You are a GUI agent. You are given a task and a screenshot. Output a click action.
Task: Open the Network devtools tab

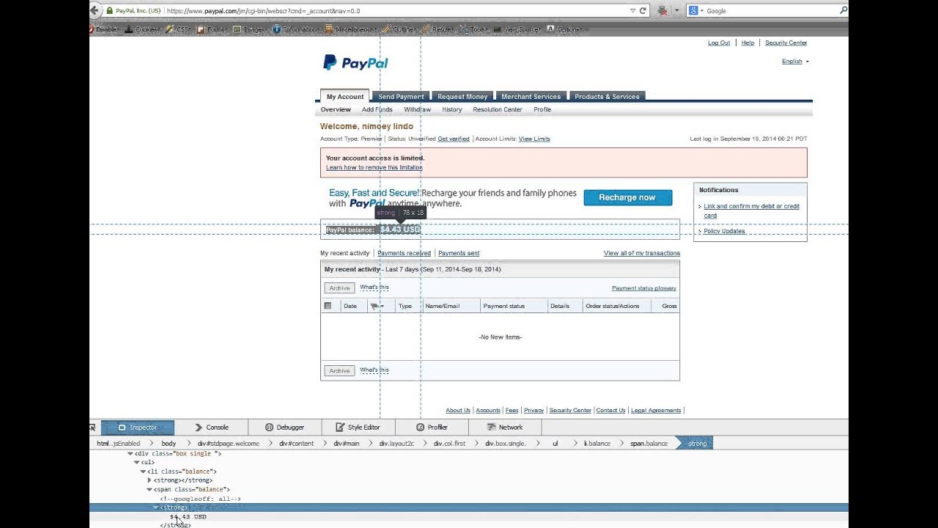pos(505,428)
